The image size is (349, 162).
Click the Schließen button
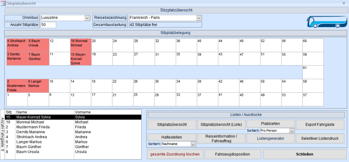305,154
